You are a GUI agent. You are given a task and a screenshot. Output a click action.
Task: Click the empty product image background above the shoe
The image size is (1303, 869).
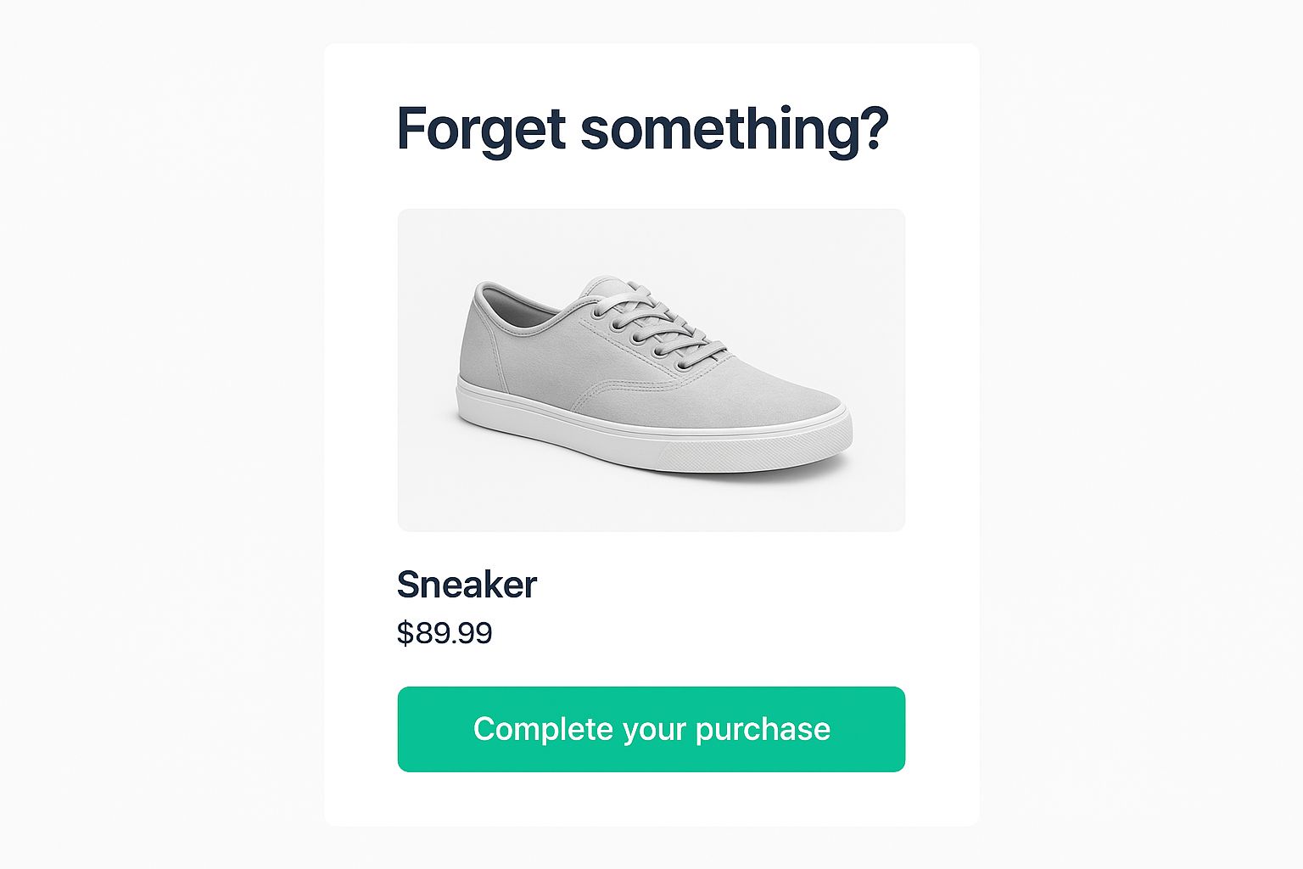pyautogui.click(x=651, y=242)
